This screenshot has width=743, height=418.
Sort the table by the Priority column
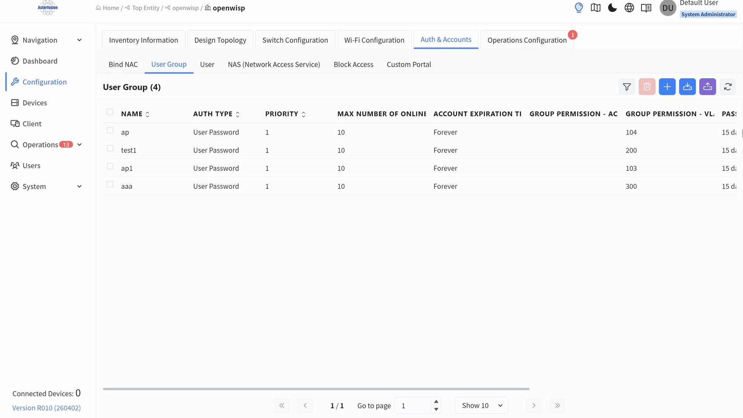click(303, 114)
